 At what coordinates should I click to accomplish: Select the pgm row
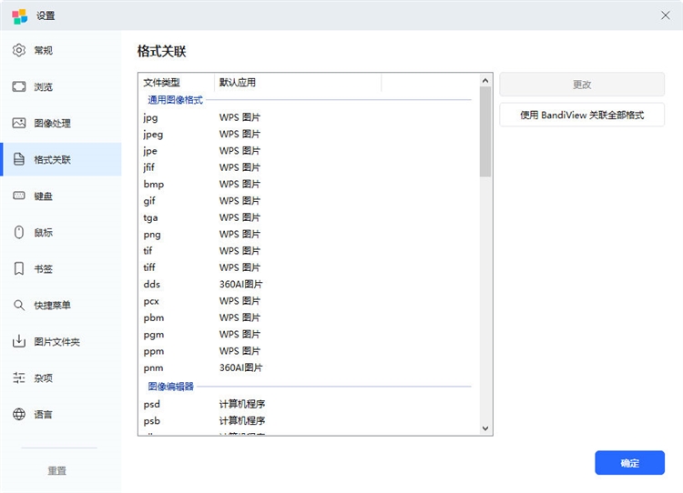point(309,334)
